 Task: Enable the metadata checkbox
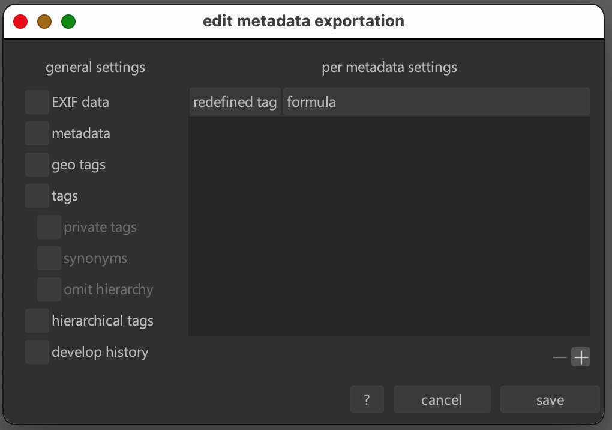click(x=37, y=133)
